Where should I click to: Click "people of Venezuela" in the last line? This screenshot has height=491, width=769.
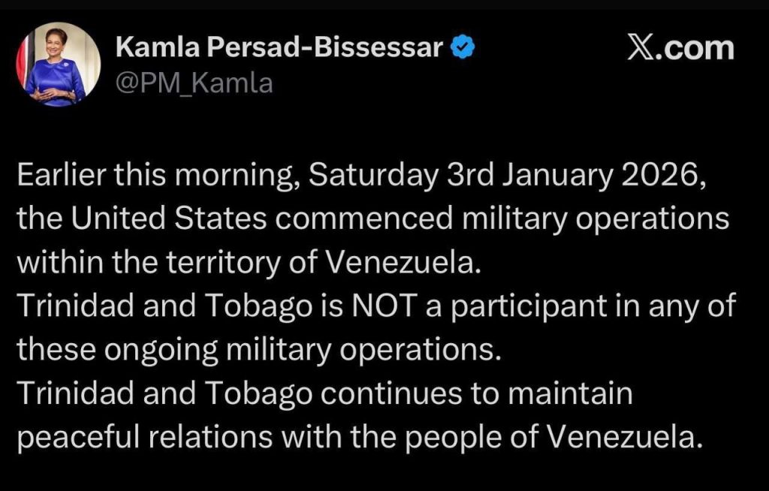click(571, 436)
